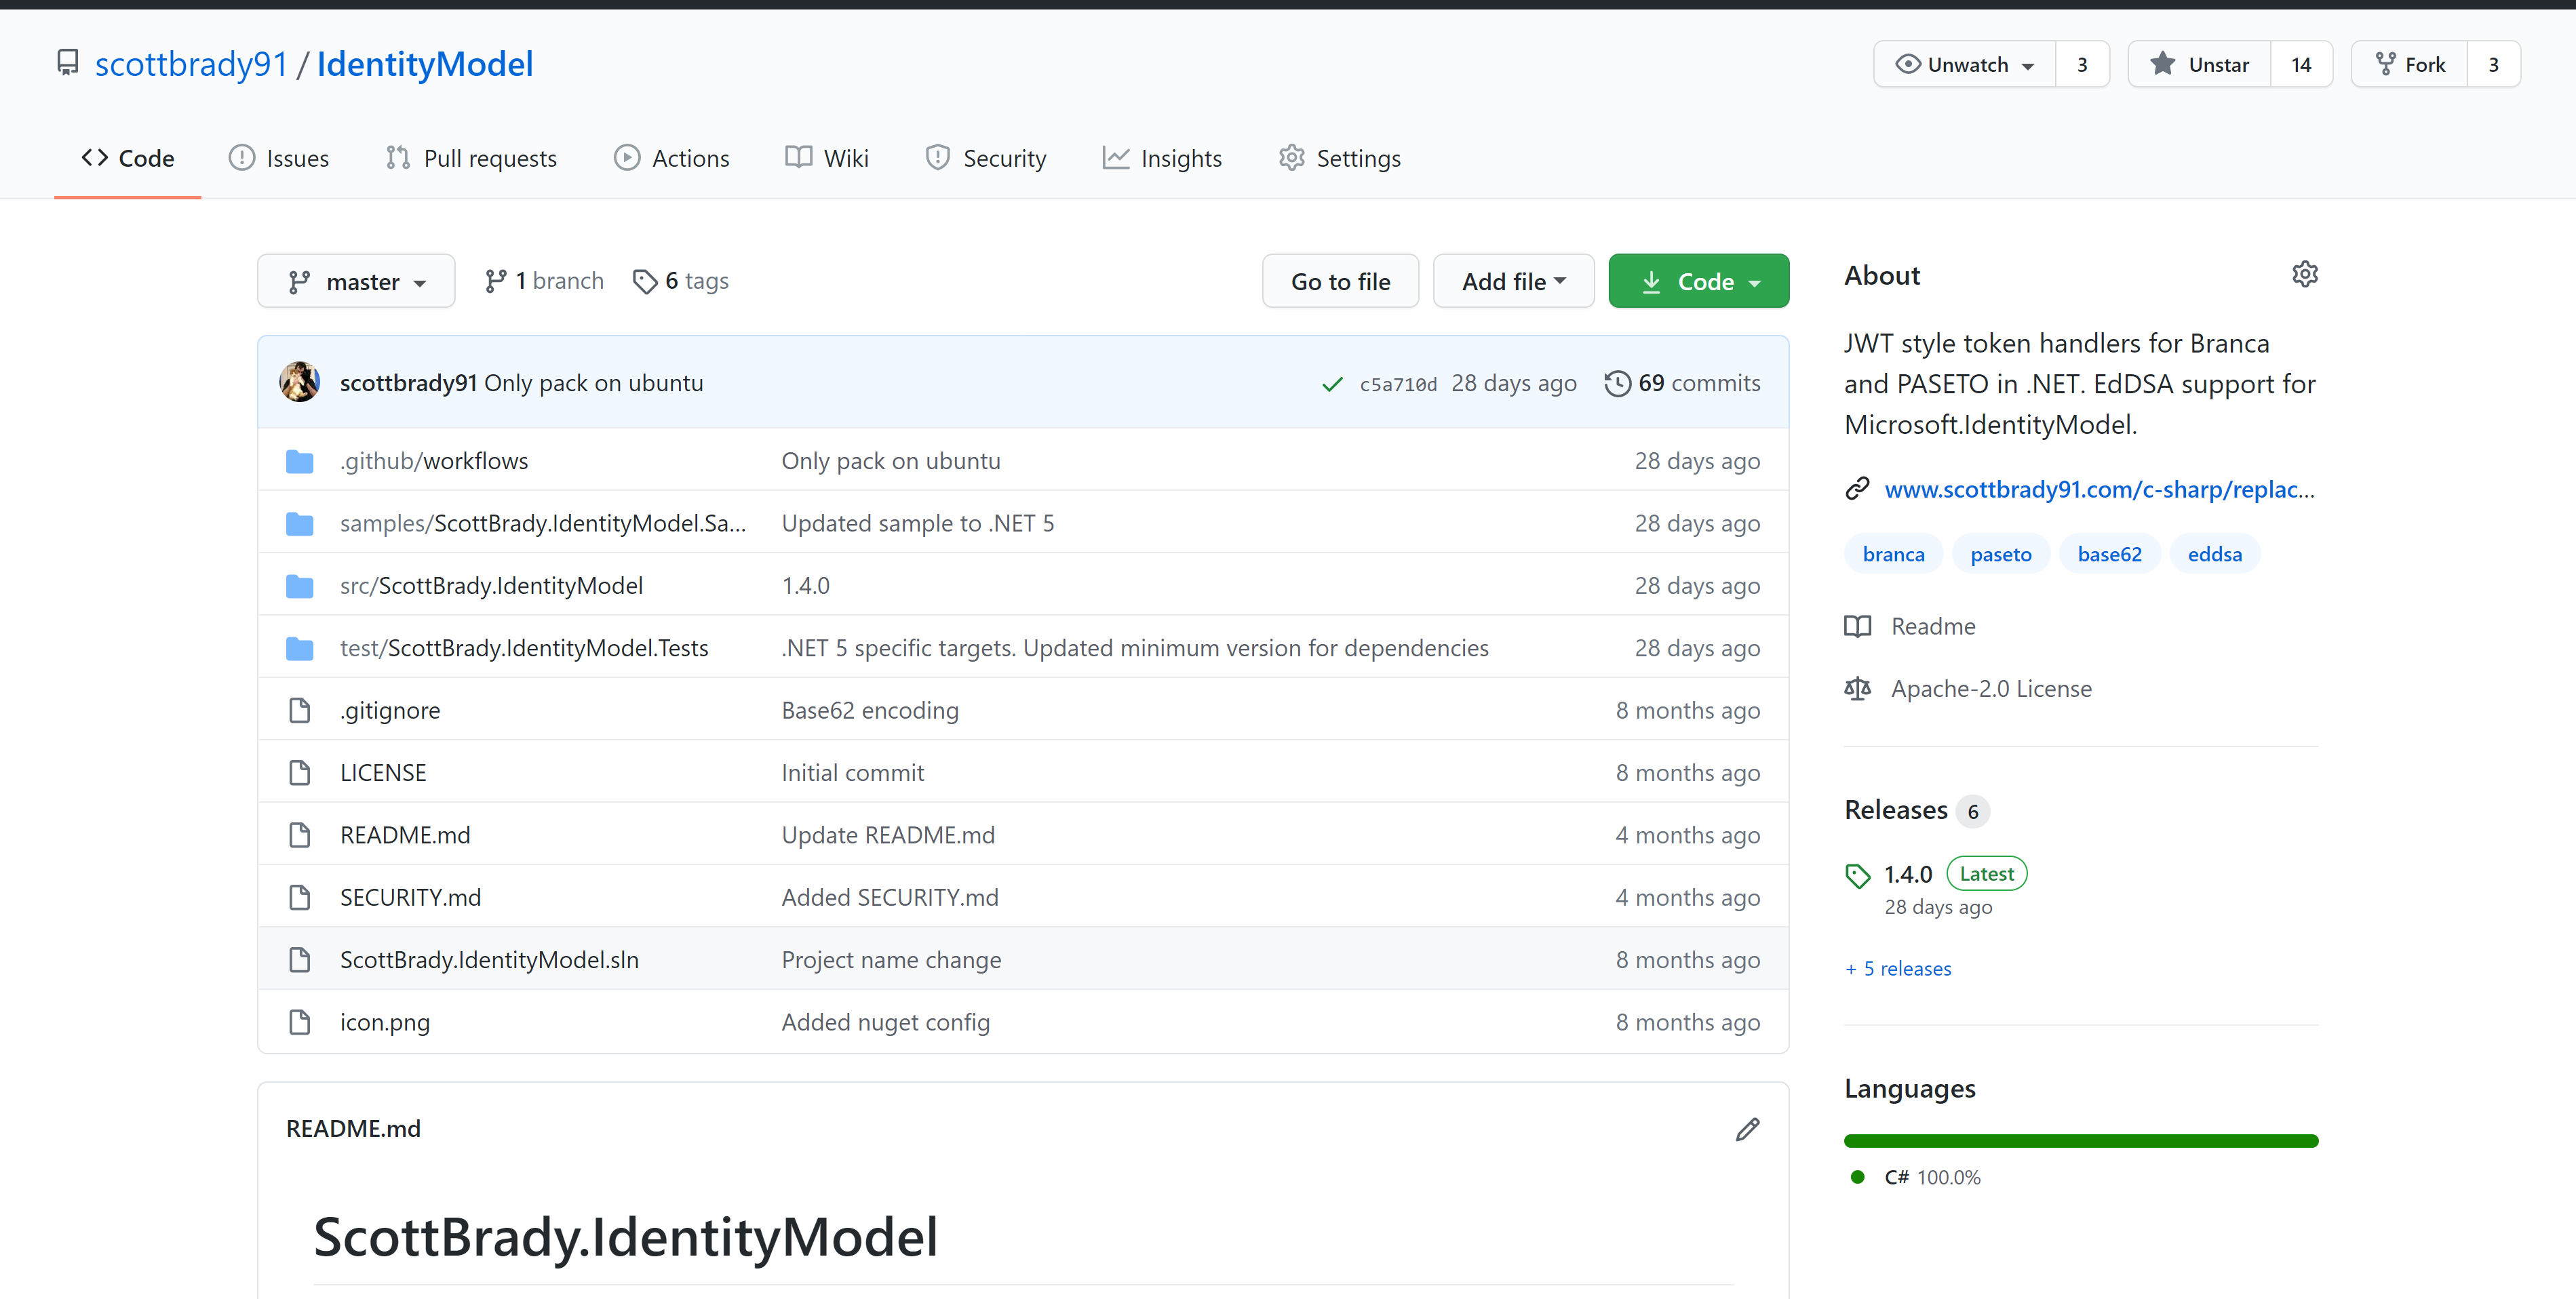Click the repository book icon beside scottbrady91
This screenshot has width=2576, height=1299.
coord(67,64)
